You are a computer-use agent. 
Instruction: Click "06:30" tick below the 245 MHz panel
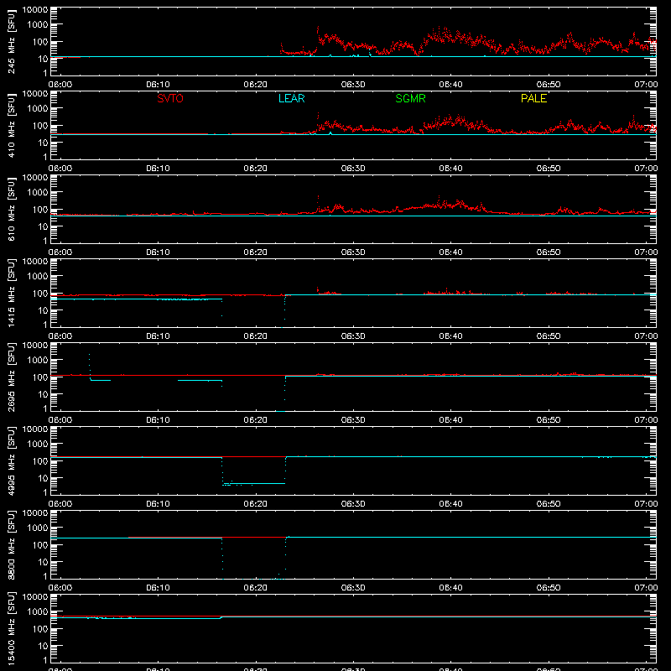353,85
